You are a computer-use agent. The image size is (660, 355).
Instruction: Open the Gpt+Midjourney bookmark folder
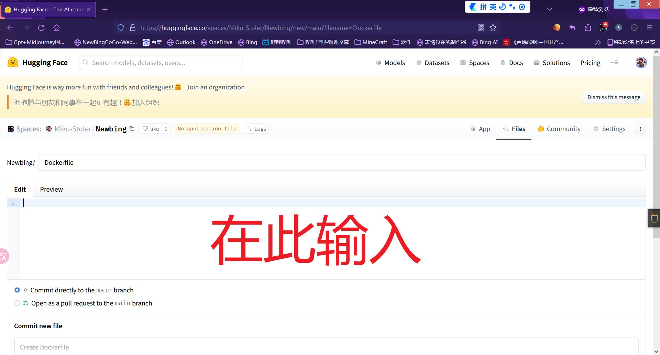[35, 42]
